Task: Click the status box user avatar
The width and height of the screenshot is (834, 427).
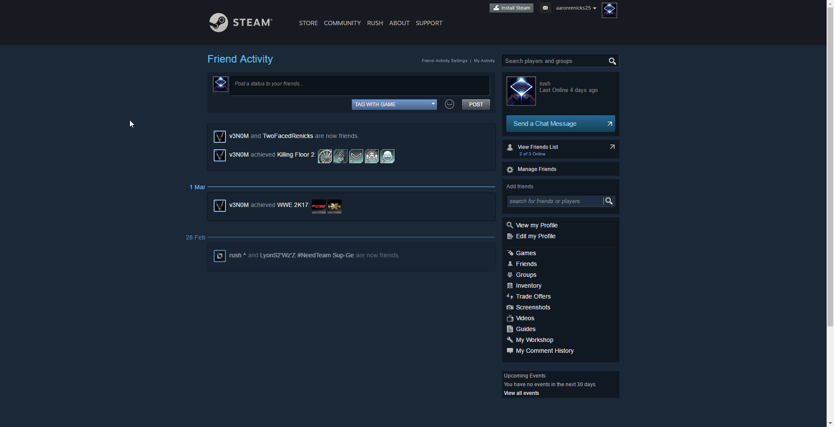Action: [221, 84]
